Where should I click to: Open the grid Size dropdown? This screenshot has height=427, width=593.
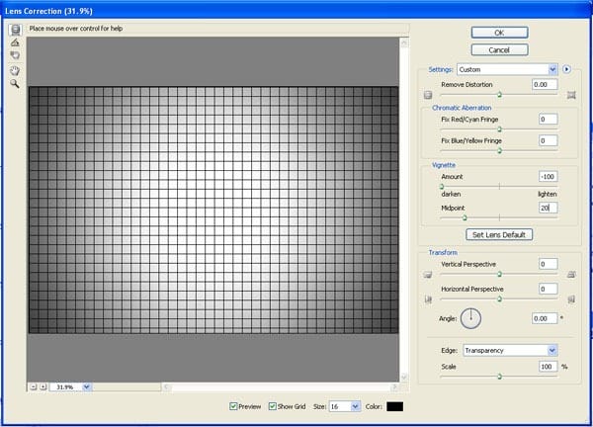coord(345,406)
